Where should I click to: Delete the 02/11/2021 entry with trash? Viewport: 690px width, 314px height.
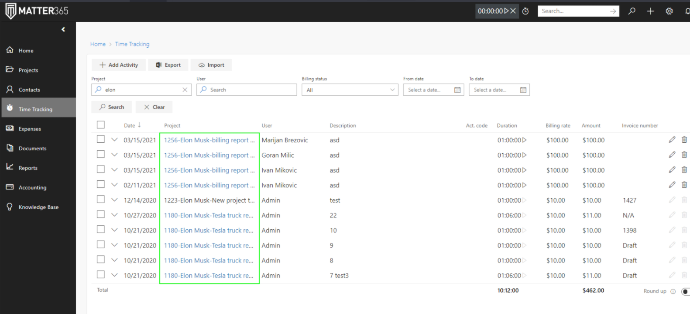click(684, 185)
